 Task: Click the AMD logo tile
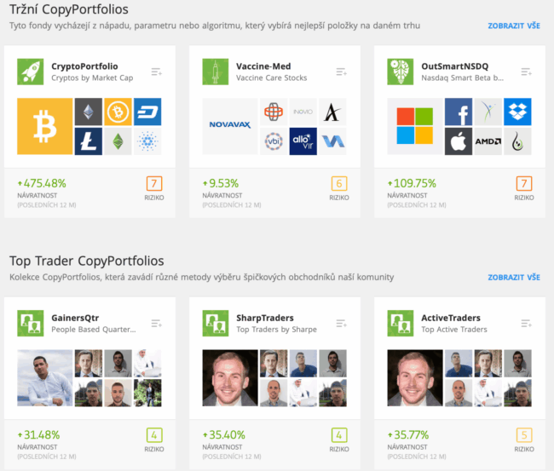[488, 141]
